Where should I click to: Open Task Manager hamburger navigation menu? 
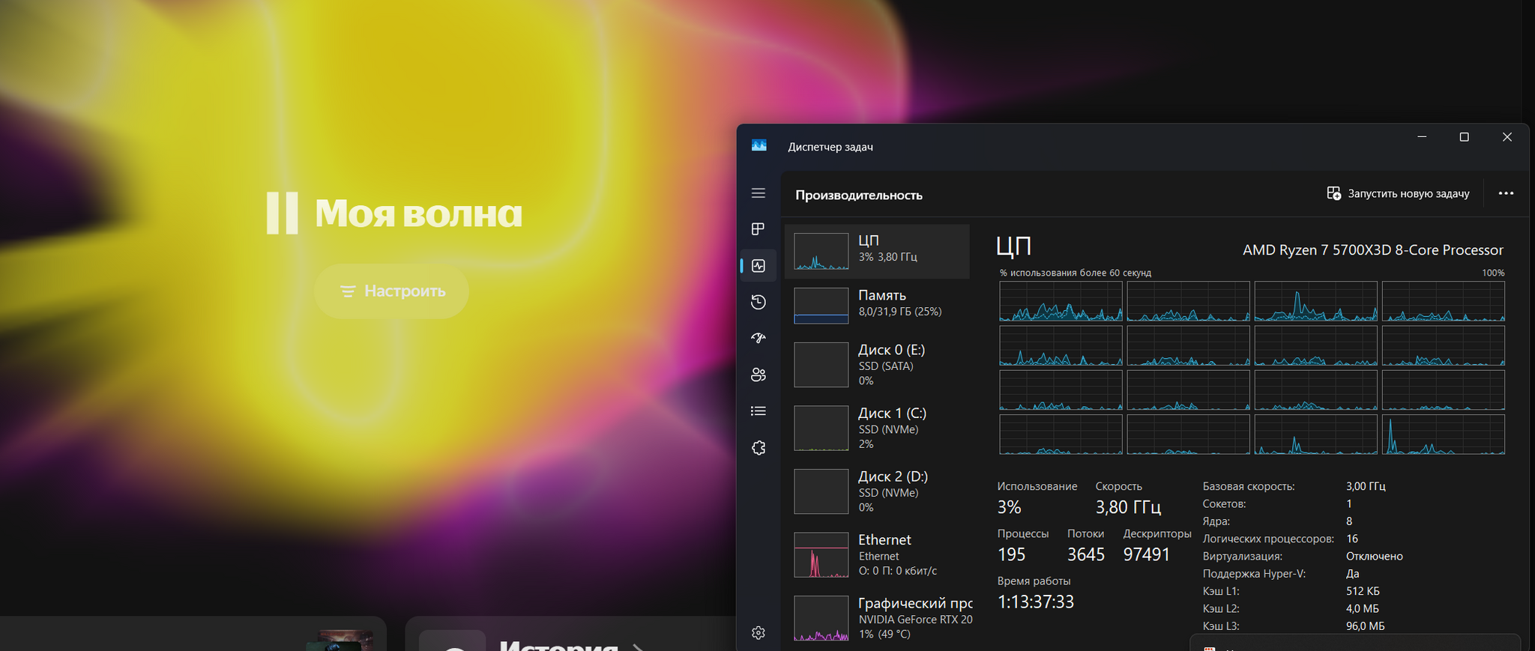(x=758, y=193)
